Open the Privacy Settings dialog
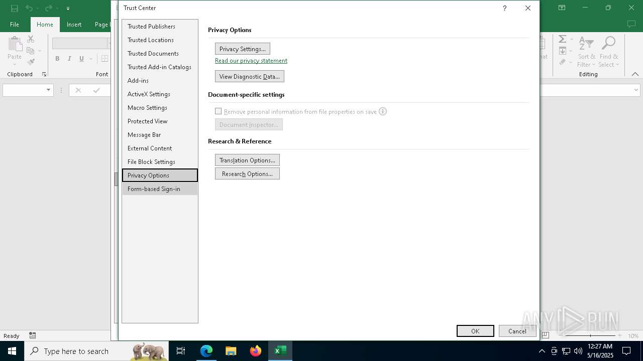The image size is (643, 361). 243,49
